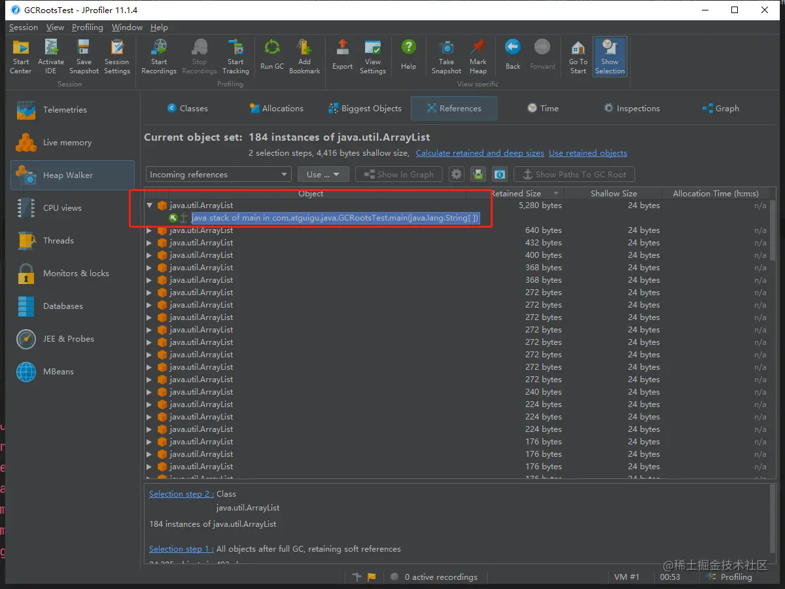Image resolution: width=785 pixels, height=589 pixels.
Task: Click the Object column header
Action: click(x=311, y=194)
